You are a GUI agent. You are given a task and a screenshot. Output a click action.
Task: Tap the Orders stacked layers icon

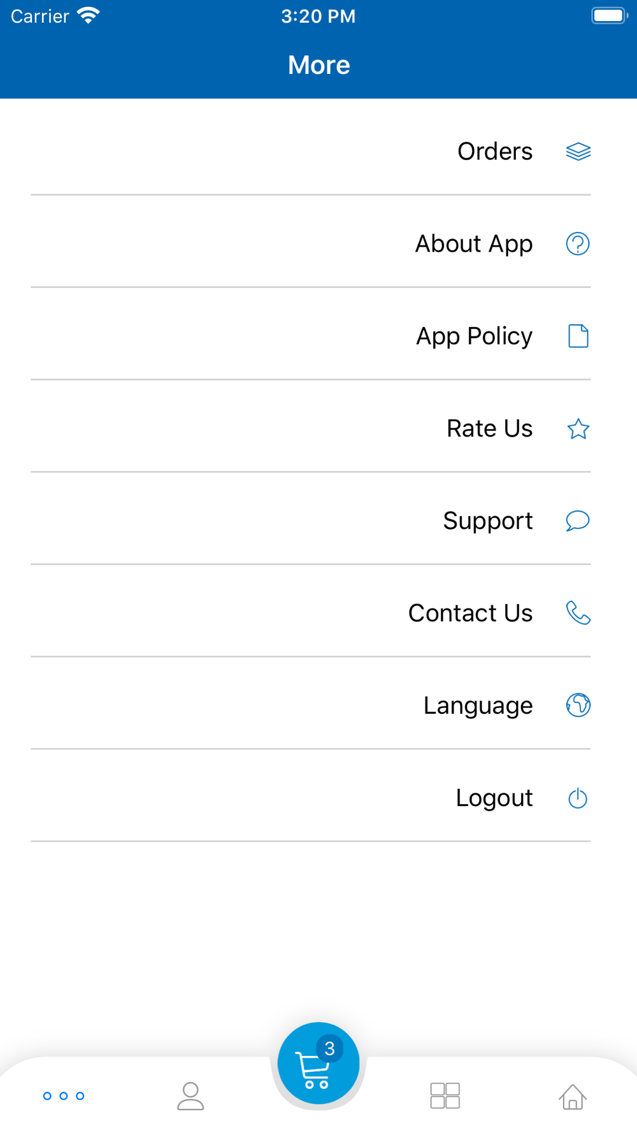tap(578, 152)
